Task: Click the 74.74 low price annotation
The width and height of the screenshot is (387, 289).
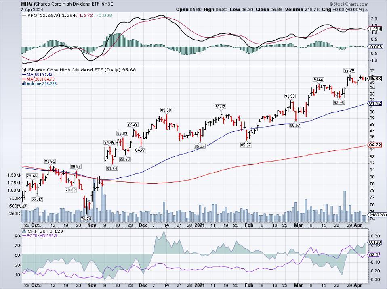Action: pos(86,218)
